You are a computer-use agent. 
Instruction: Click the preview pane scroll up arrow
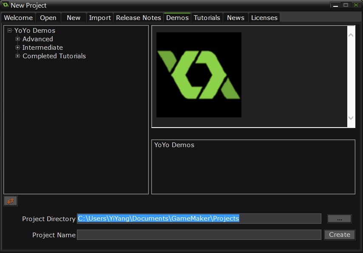pyautogui.click(x=351, y=35)
